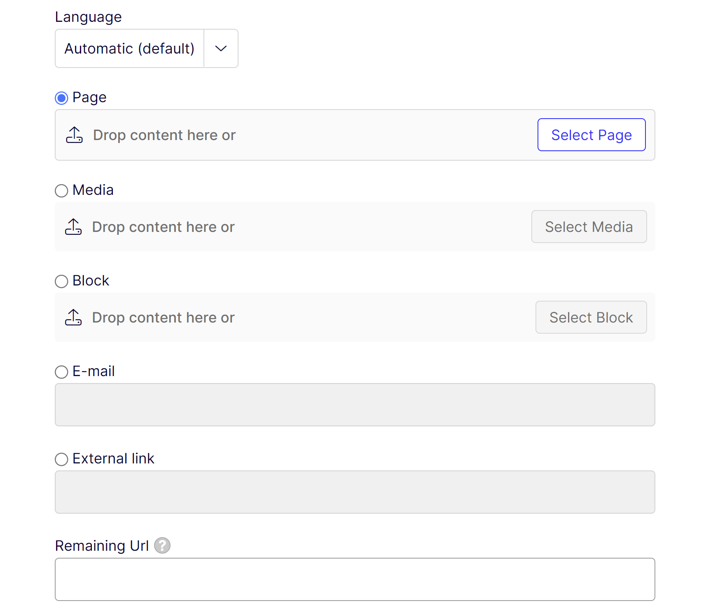The height and width of the screenshot is (615, 706).
Task: Open the Language dropdown chevron
Action: (x=221, y=49)
